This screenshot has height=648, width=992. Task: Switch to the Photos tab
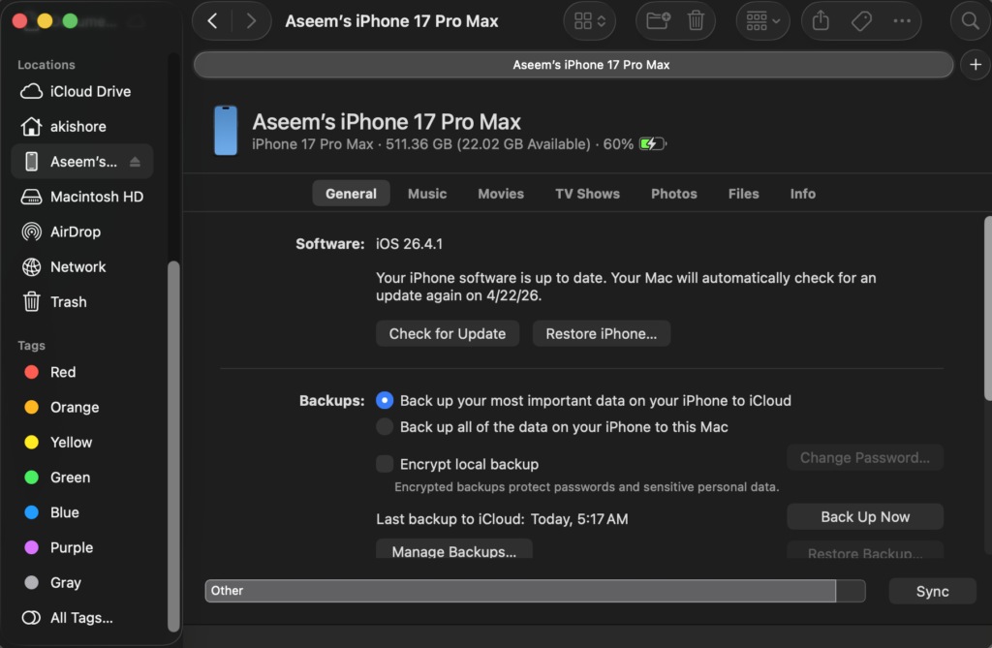pos(674,194)
